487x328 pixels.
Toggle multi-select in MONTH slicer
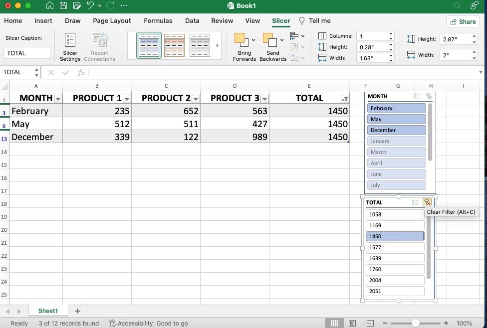tap(417, 96)
